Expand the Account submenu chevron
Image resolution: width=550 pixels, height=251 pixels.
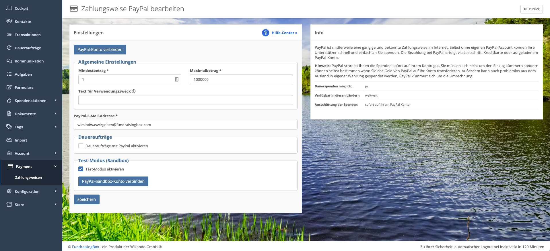click(56, 153)
